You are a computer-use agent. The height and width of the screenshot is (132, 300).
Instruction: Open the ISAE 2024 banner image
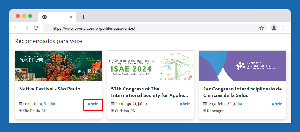tap(151, 66)
